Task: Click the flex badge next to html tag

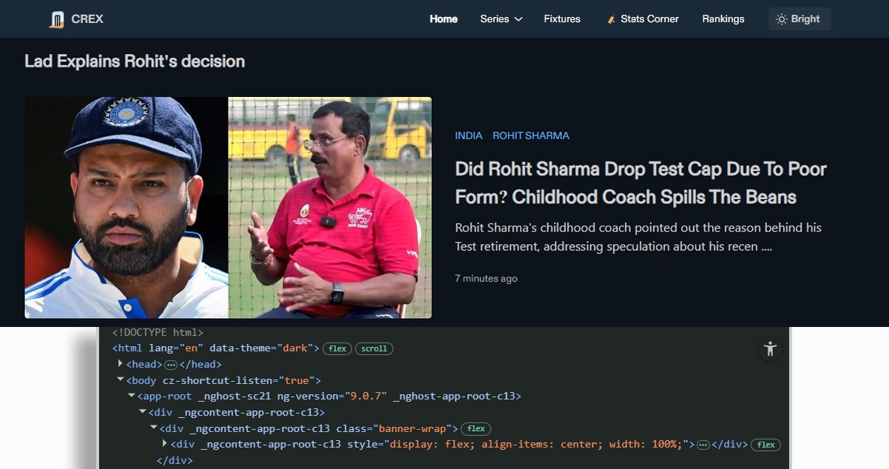Action: [x=337, y=348]
